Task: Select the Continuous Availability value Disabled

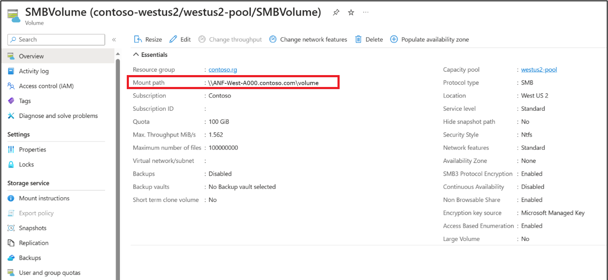Action: pyautogui.click(x=533, y=187)
